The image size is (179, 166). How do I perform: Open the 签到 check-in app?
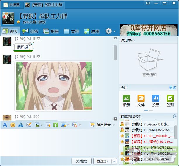pos(170,98)
